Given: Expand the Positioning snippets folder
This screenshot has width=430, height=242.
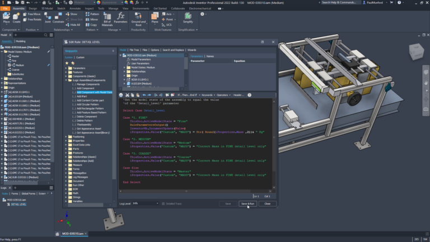Looking at the screenshot, I should [66, 137].
